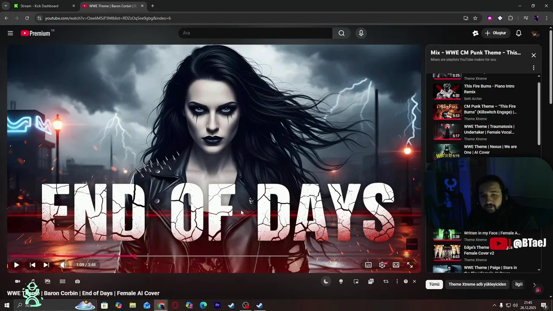The image size is (553, 311).
Task: Toggle cinema lightbulb icon below player
Action: [341, 282]
